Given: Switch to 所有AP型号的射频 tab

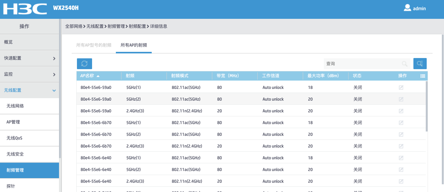Looking at the screenshot, I should pyautogui.click(x=94, y=45).
